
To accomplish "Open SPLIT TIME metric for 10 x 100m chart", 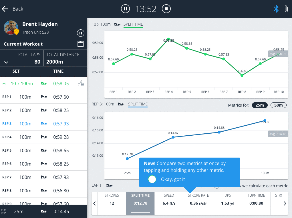I will click(x=133, y=24).
